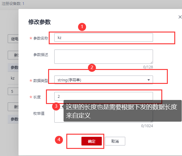Viewport: 182px width, 156px height.
Task: Click the 取消 cancel button
Action: point(115,141)
